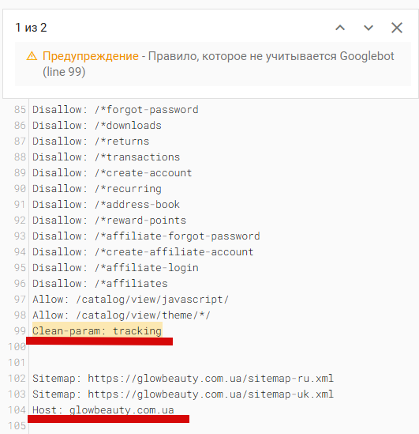This screenshot has height=434, width=419.
Task: Click Allow /catalog/view/javascript/ rule
Action: pos(130,299)
